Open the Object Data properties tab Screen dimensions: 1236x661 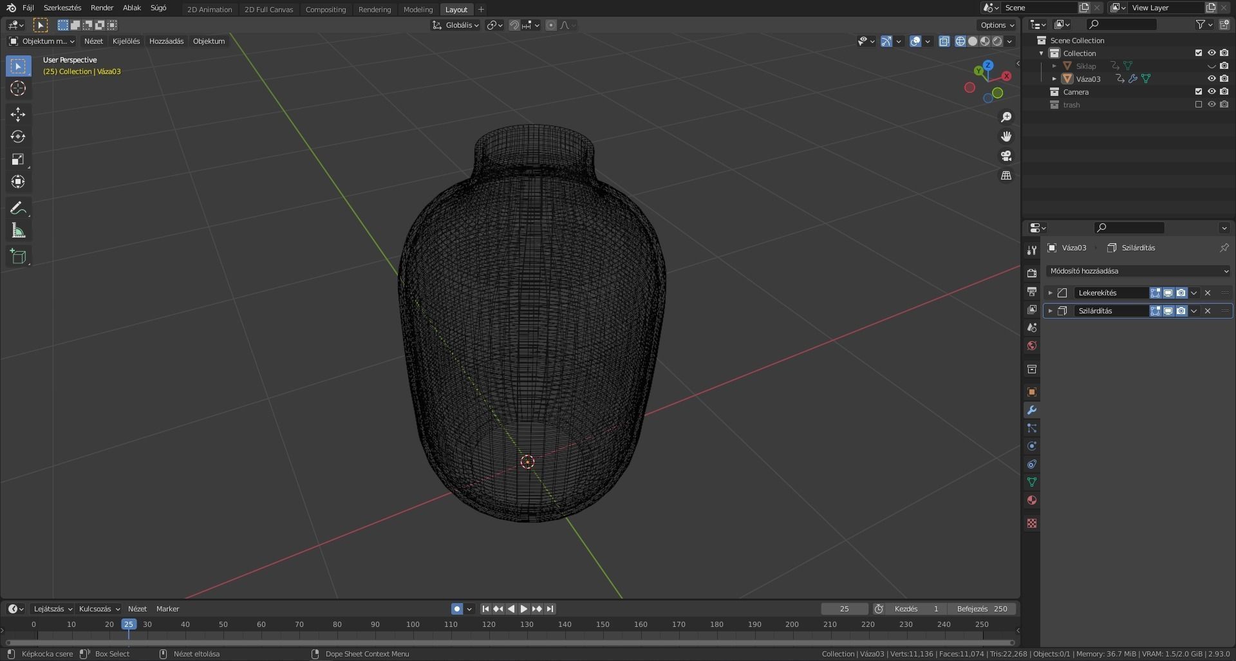pos(1032,482)
